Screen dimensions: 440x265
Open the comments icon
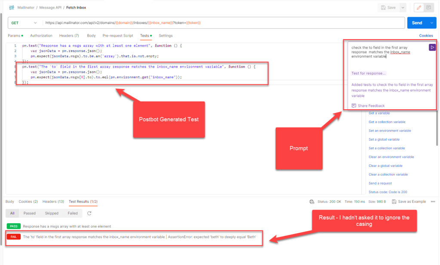[x=429, y=7]
